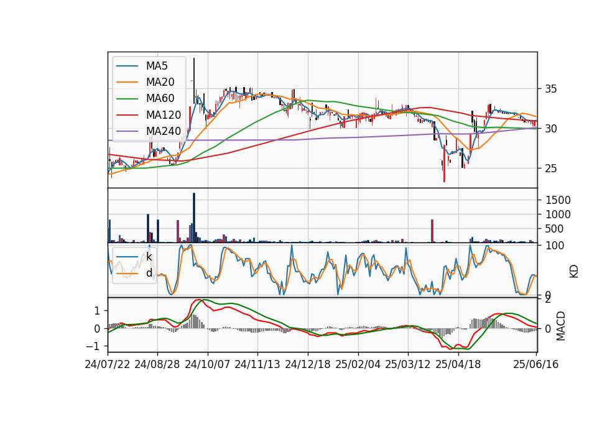Click the 1000 volume axis label
This screenshot has width=597, height=429.
coord(558,214)
